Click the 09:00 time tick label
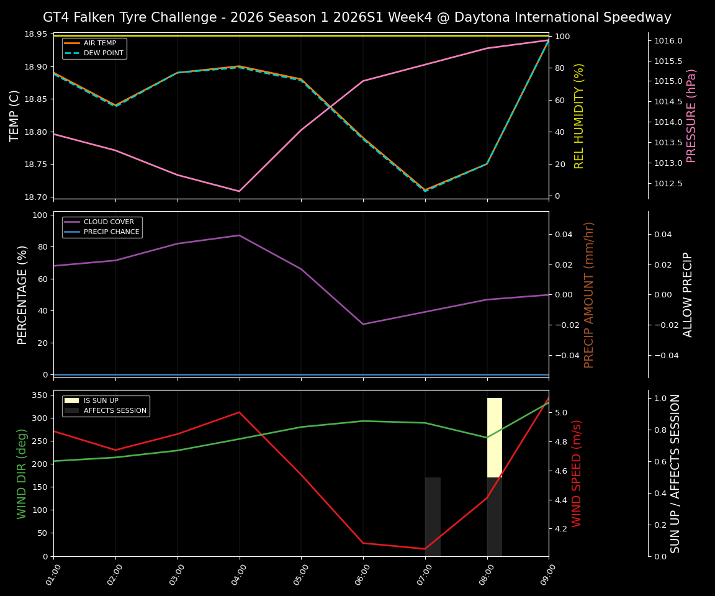715x596 pixels. tap(547, 575)
